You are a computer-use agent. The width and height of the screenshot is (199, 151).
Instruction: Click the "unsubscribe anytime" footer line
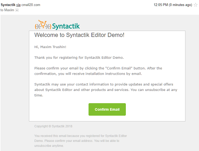(x=49, y=146)
